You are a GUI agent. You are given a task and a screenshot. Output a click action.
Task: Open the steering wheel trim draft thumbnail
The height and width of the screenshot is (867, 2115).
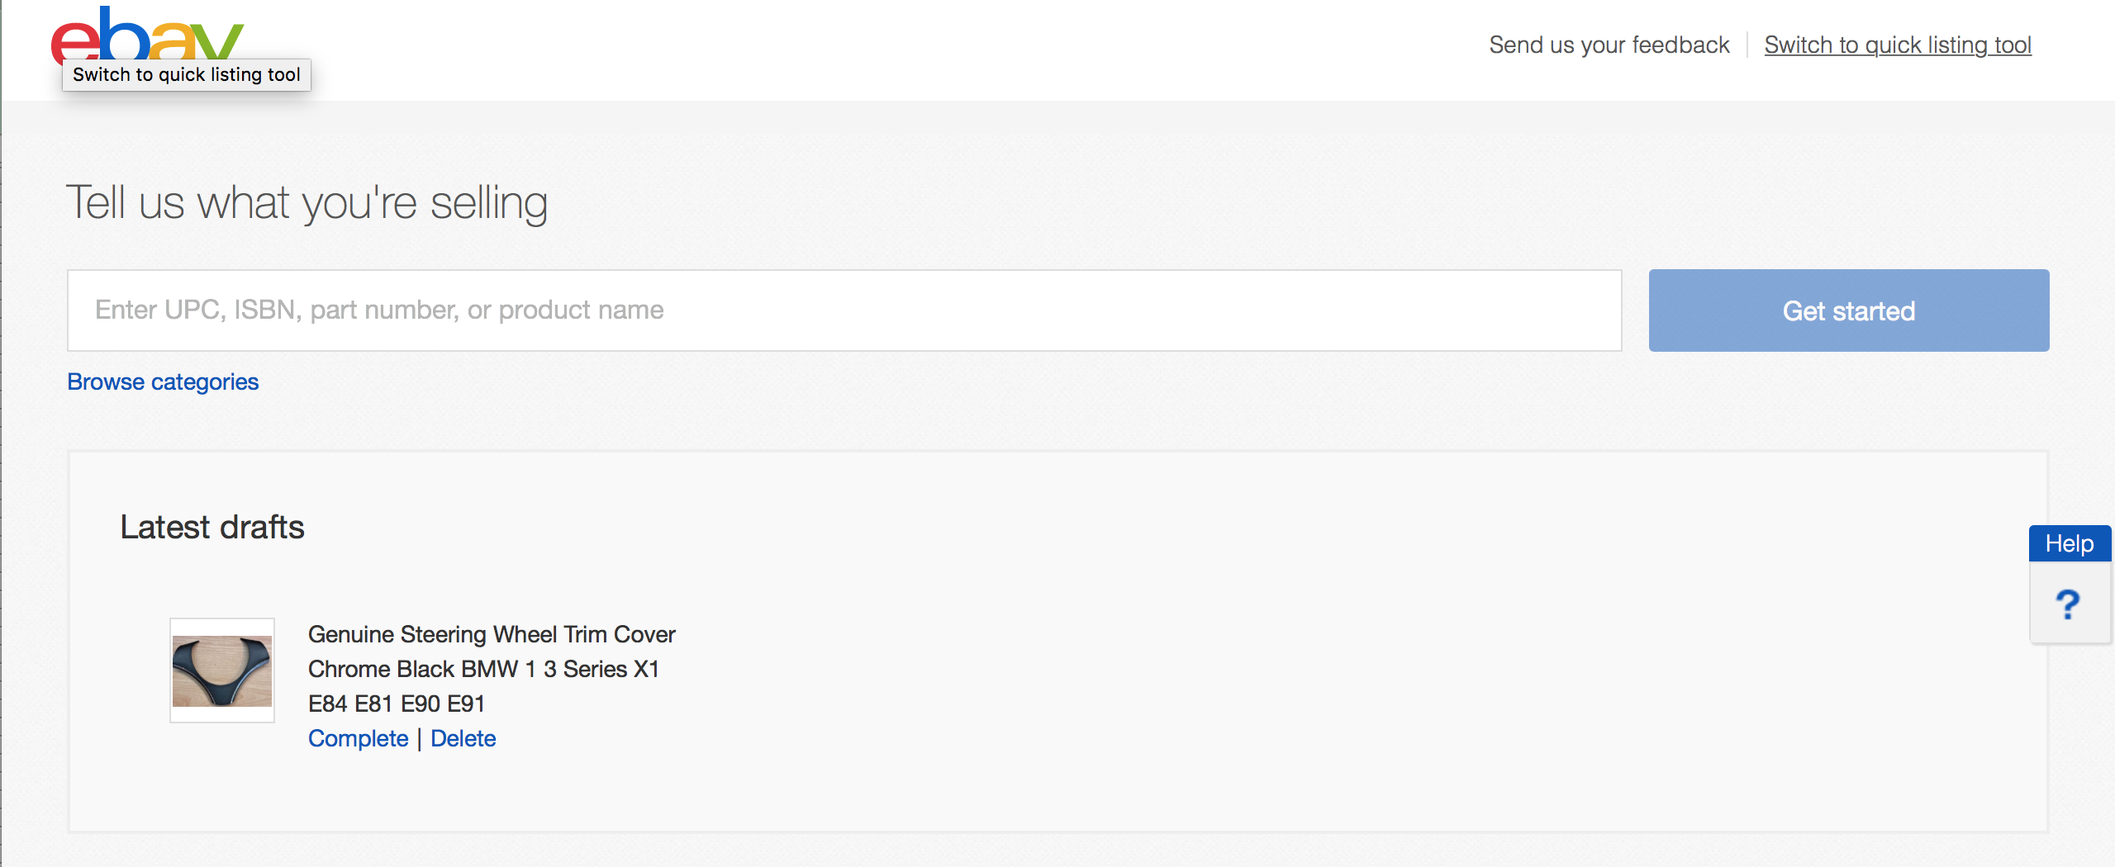[x=222, y=670]
